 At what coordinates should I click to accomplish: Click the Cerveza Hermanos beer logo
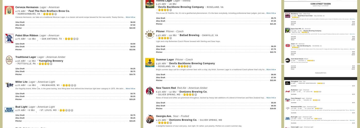(9, 10)
